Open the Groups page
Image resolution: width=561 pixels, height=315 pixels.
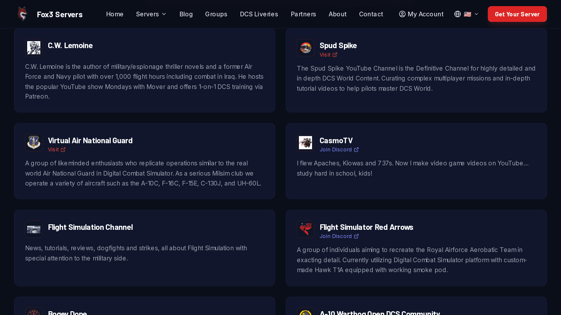(216, 14)
